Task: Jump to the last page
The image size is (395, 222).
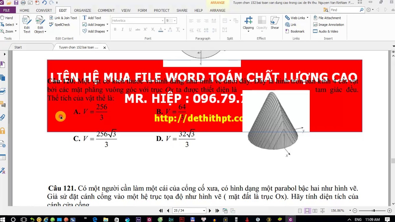Action: 217,211
